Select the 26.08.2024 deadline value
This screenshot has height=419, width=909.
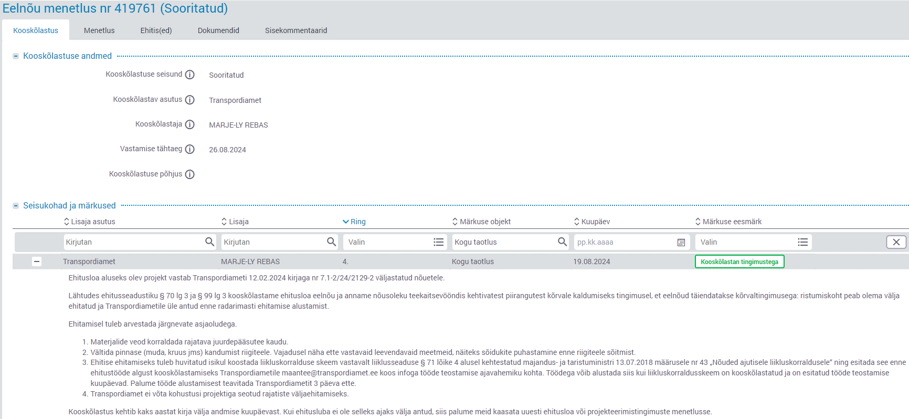227,150
